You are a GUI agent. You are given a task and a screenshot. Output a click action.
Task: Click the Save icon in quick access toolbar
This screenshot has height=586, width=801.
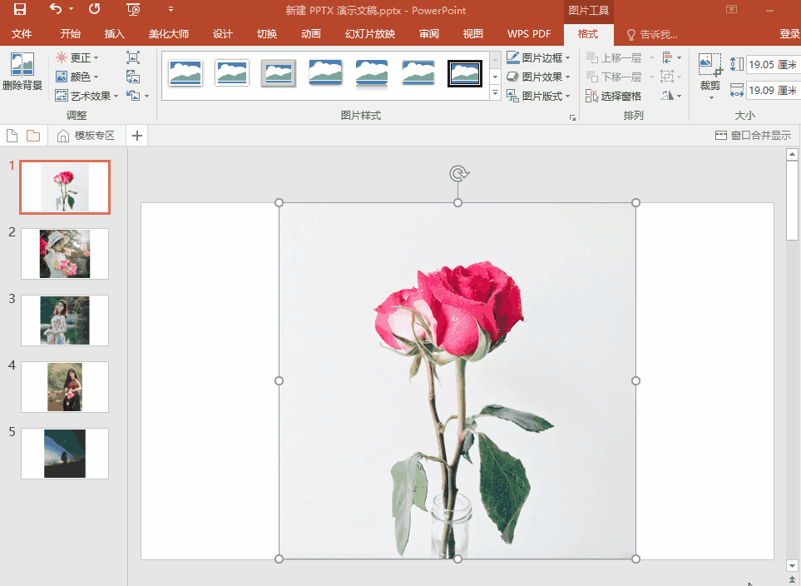click(x=19, y=9)
